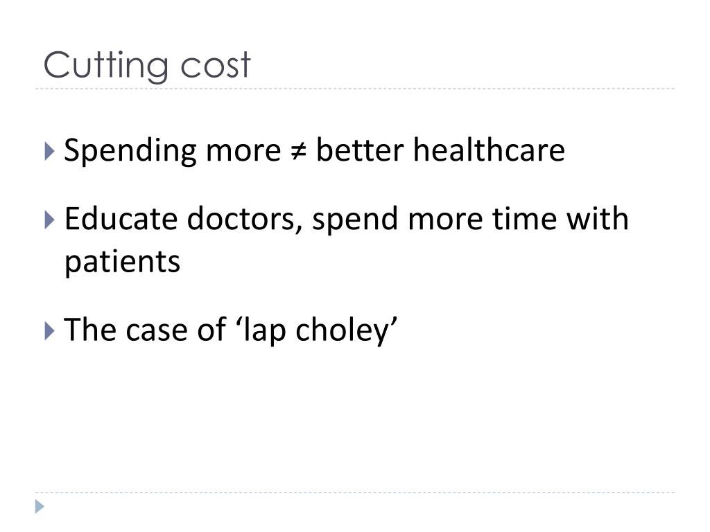This screenshot has height=532, width=710.
Task: Click the word 'Educate' in second bullet
Action: pos(121,219)
